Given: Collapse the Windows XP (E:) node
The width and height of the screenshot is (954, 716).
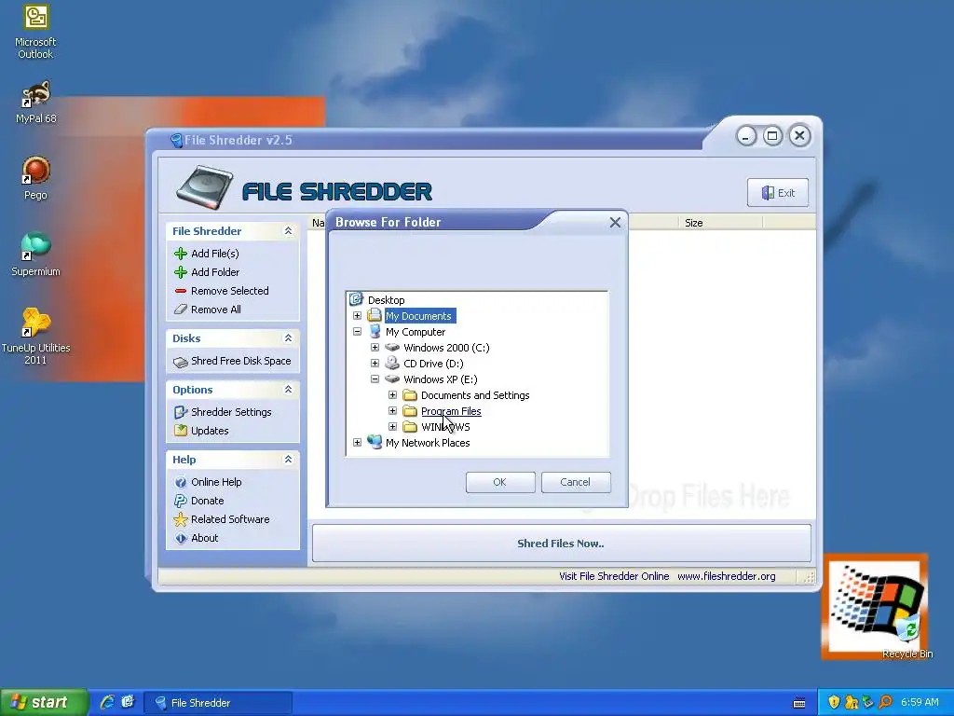Looking at the screenshot, I should [x=375, y=379].
